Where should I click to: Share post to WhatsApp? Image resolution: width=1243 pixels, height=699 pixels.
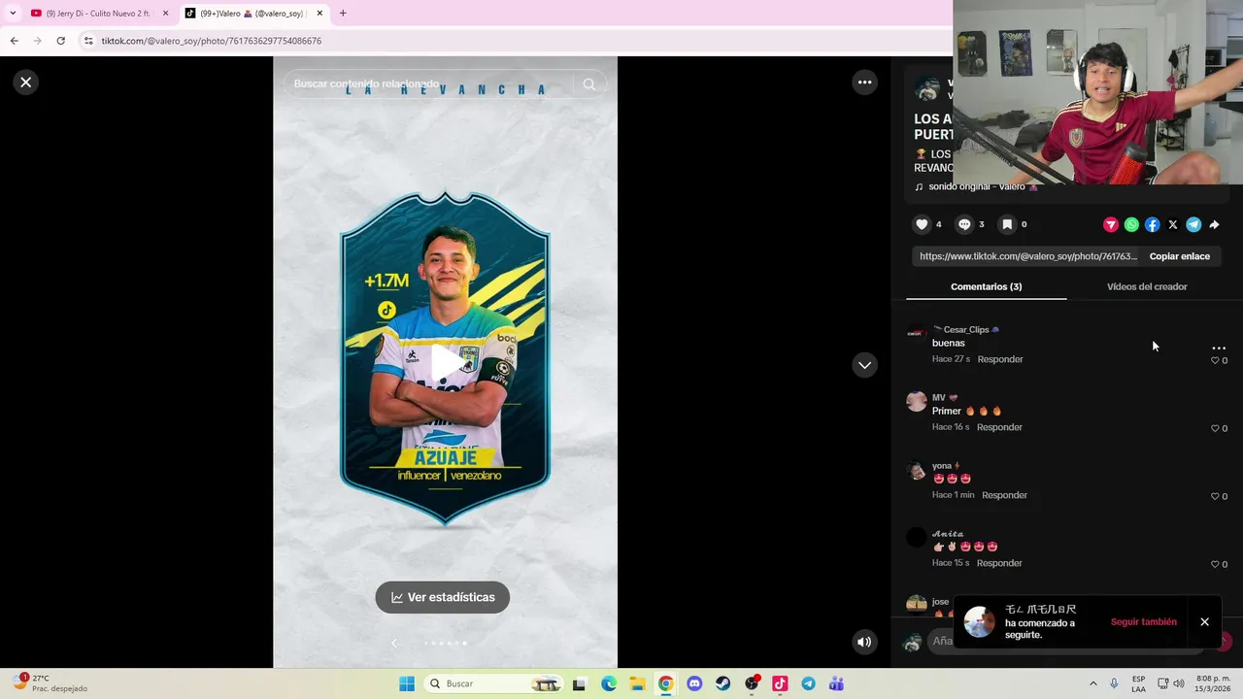tap(1131, 224)
